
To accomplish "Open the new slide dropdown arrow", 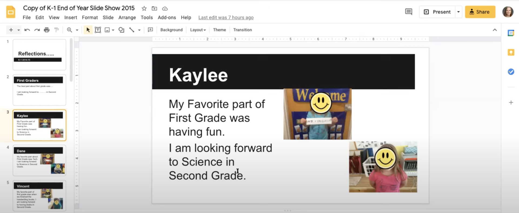I will pyautogui.click(x=19, y=30).
